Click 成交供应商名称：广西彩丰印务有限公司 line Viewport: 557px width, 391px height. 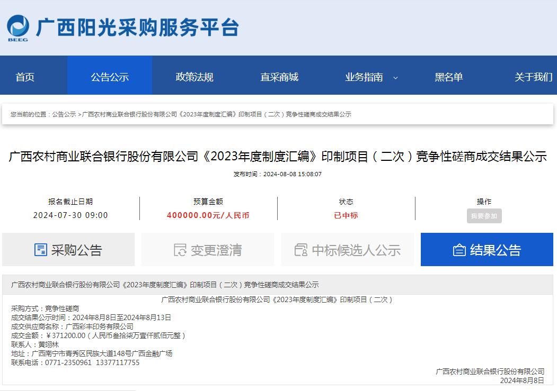point(72,326)
